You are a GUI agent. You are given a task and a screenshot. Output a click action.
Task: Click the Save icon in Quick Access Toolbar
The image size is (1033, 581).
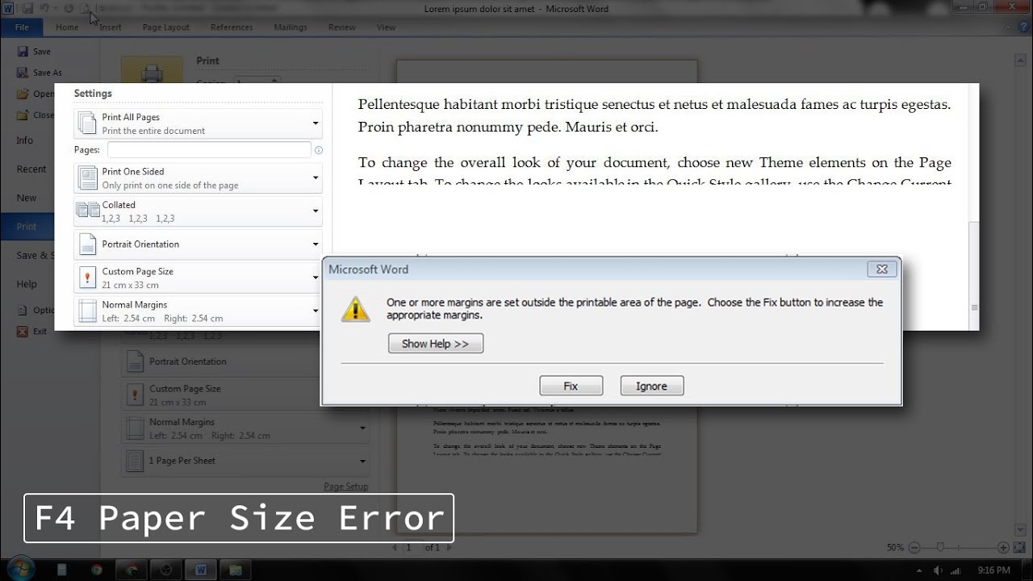(x=27, y=8)
